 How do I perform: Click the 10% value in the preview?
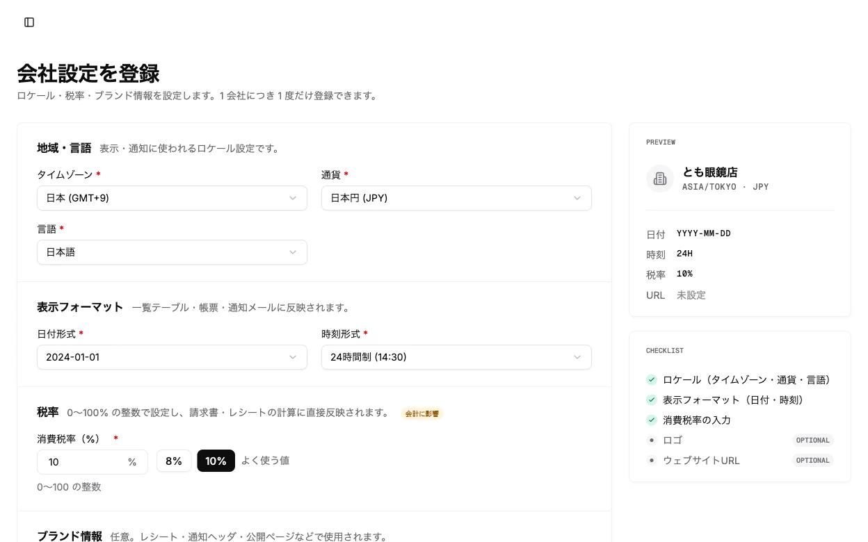pyautogui.click(x=684, y=274)
